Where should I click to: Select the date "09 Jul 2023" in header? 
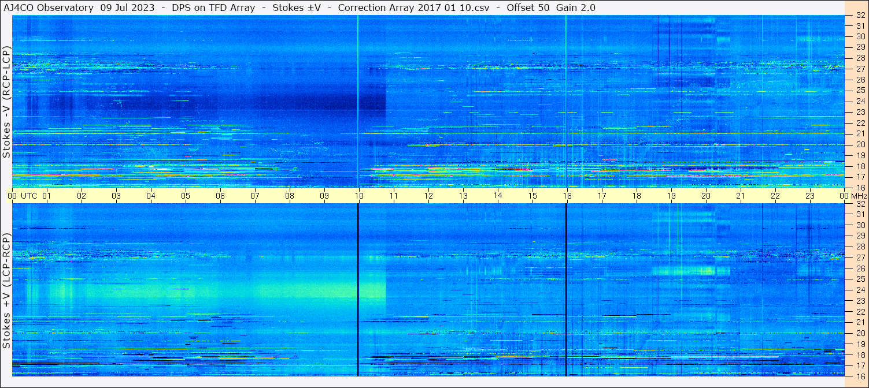click(126, 8)
